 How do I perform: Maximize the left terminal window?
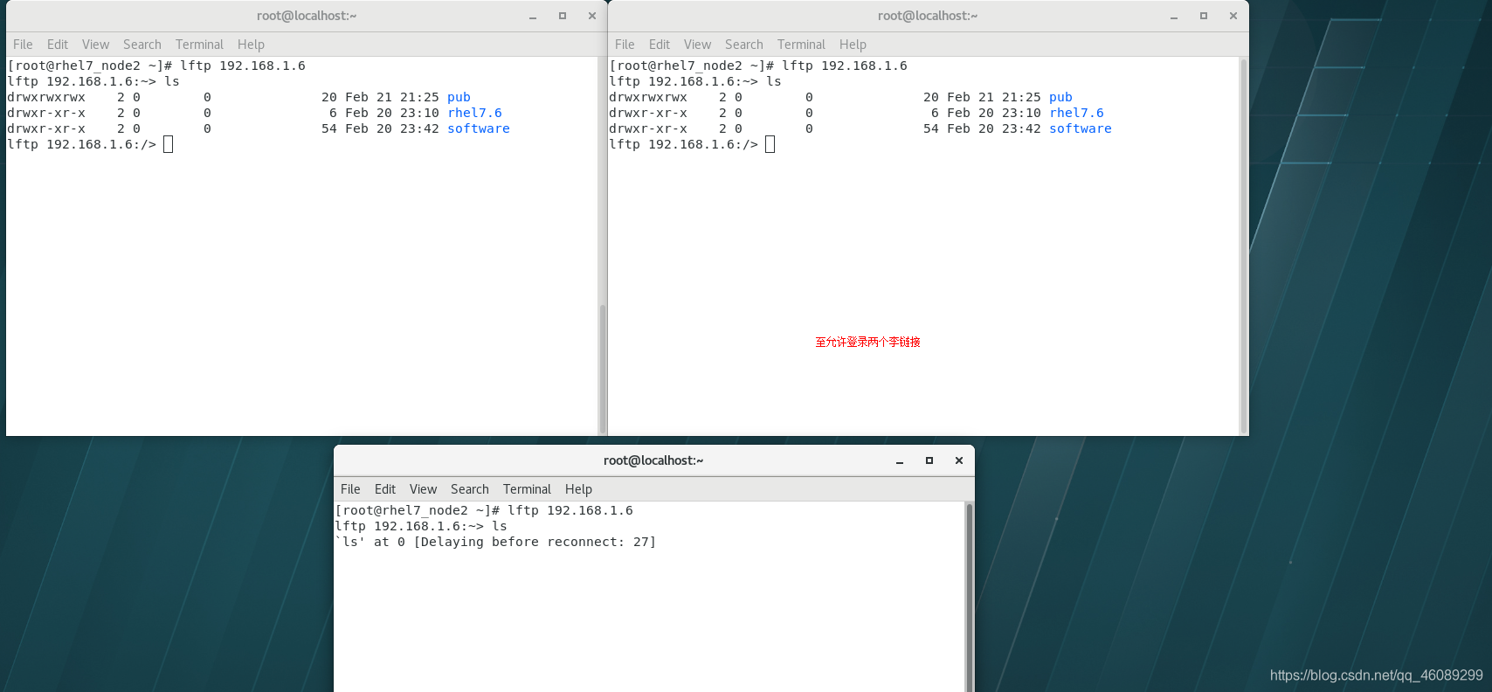[x=563, y=16]
